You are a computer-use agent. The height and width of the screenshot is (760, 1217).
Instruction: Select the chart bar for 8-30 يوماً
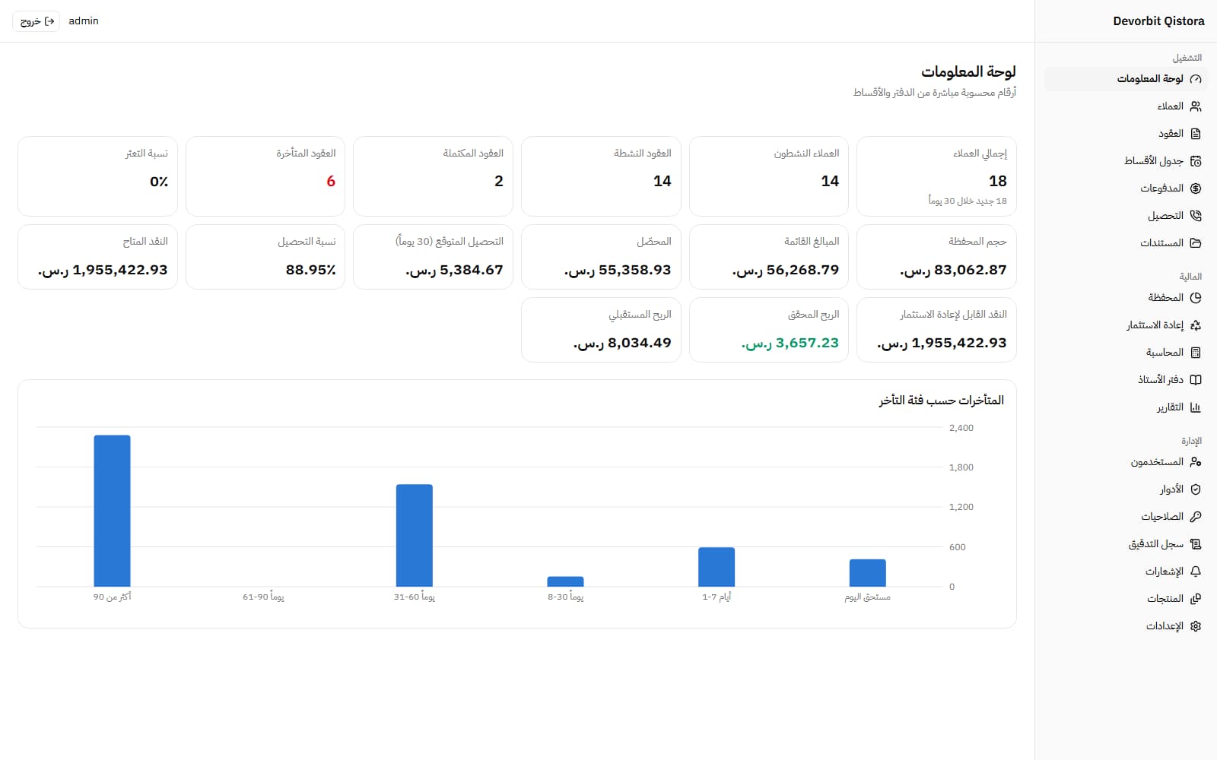click(x=565, y=581)
